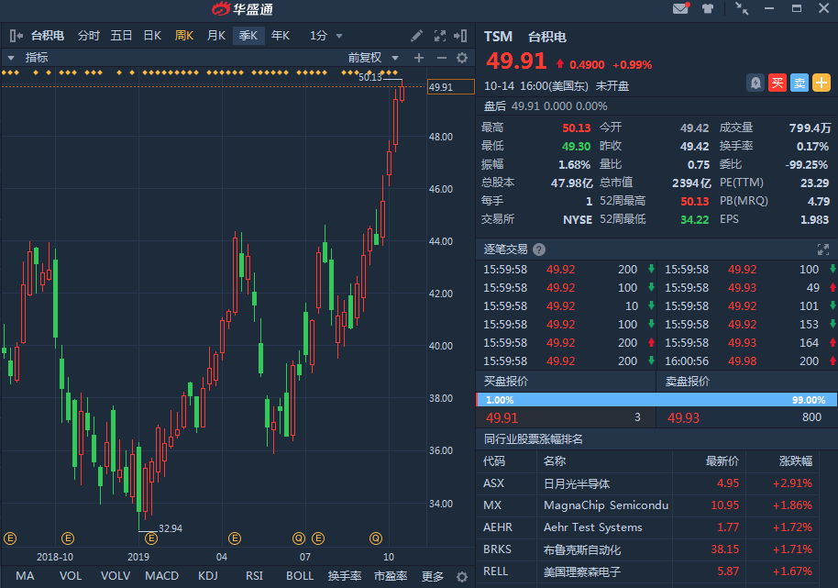Zoom in chart with plus icon

click(419, 58)
